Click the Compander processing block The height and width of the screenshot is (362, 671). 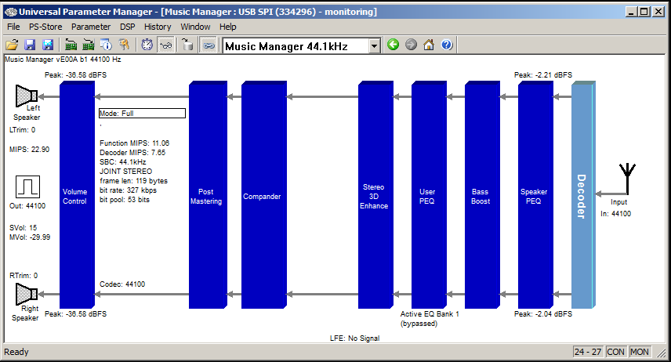(262, 196)
